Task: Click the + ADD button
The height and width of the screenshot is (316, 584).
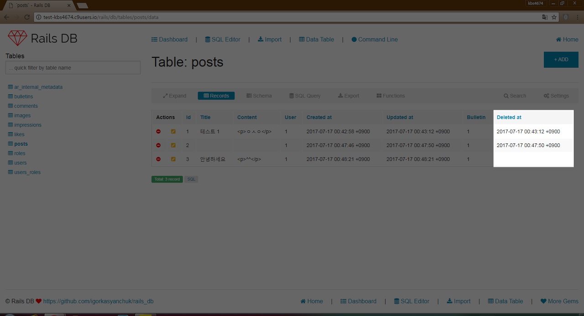Action: (561, 60)
